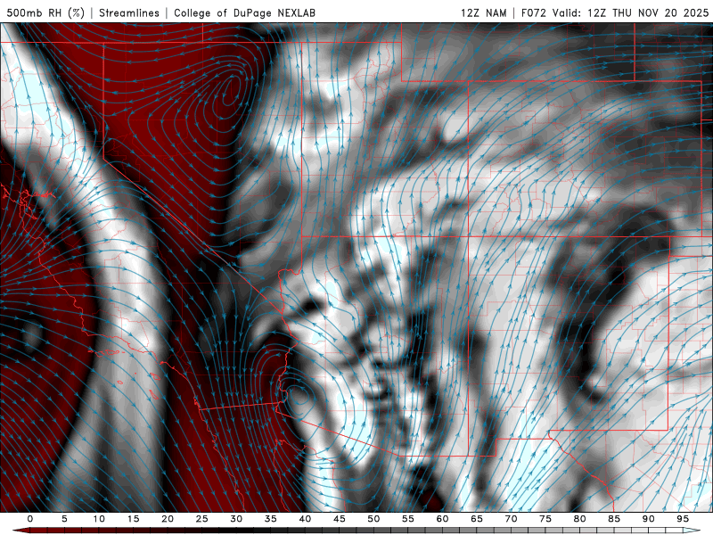This screenshot has width=713, height=535.
Task: Click the 5 label on color scale
Action: (64, 519)
